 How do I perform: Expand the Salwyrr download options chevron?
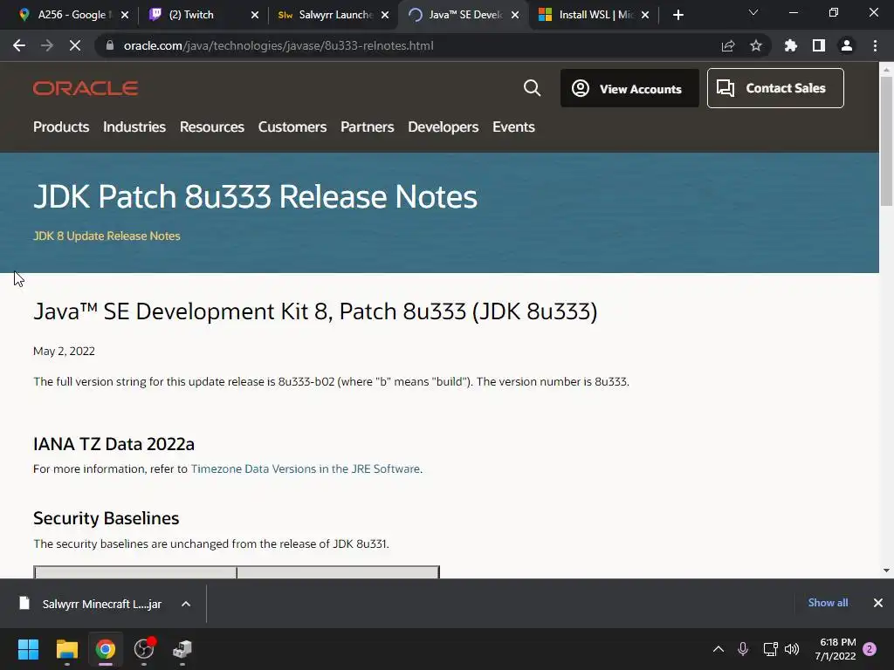[x=186, y=604]
